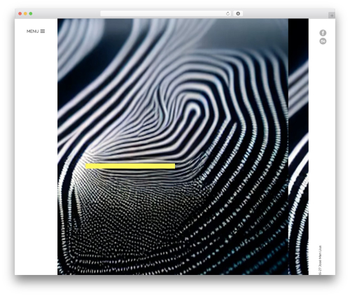This screenshot has width=350, height=296.
Task: Close the browser window with red button
Action: [20, 14]
